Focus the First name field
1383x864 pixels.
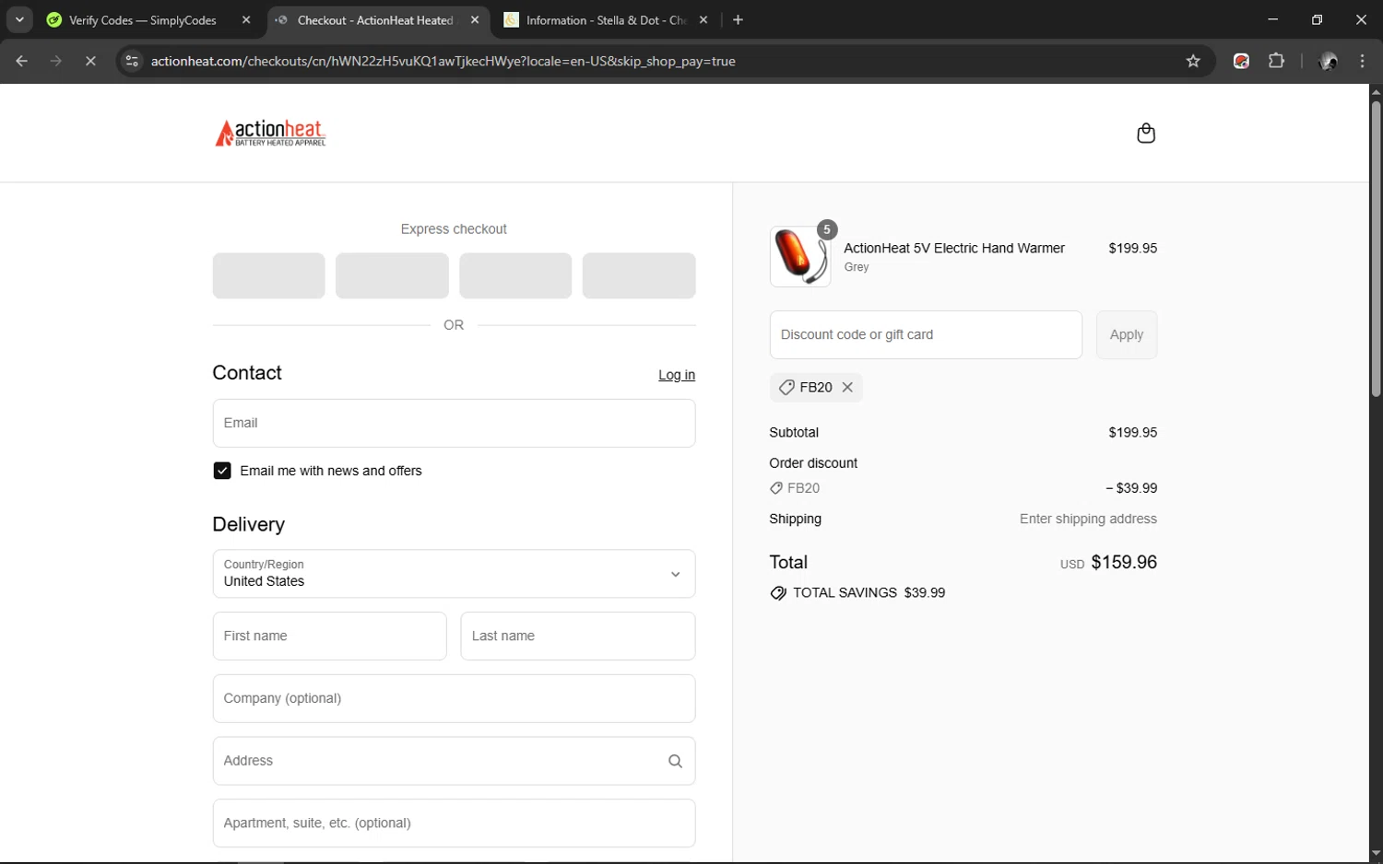[x=329, y=636]
